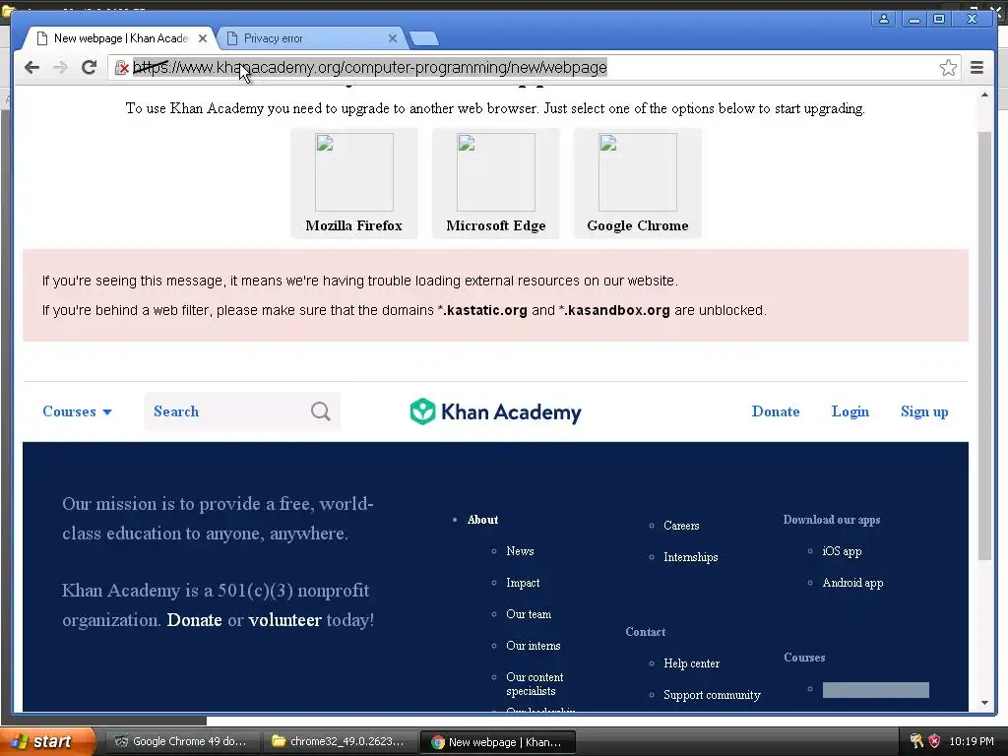Click the broken HTTPS security icon

coord(121,68)
